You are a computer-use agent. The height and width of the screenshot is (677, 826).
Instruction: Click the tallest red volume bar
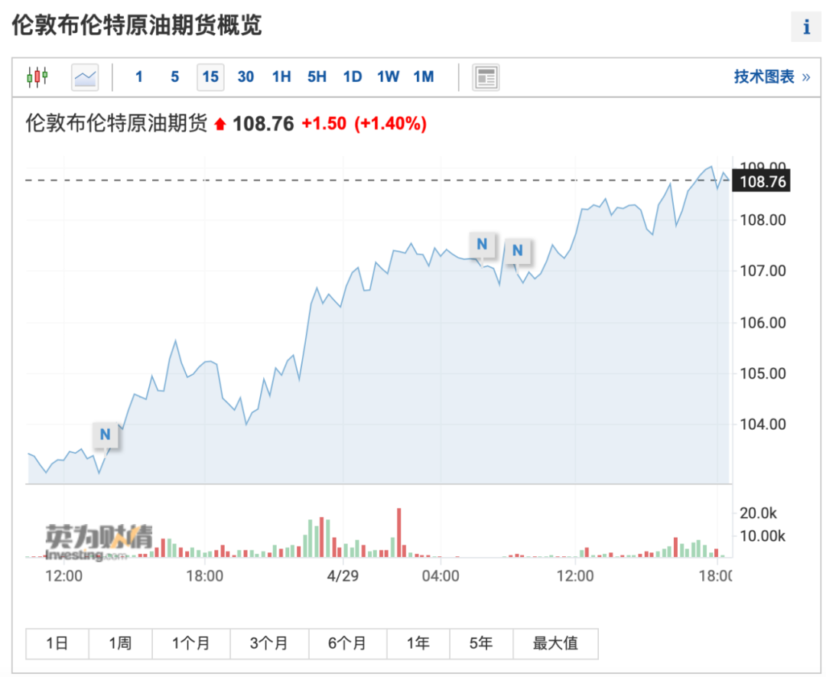[398, 532]
